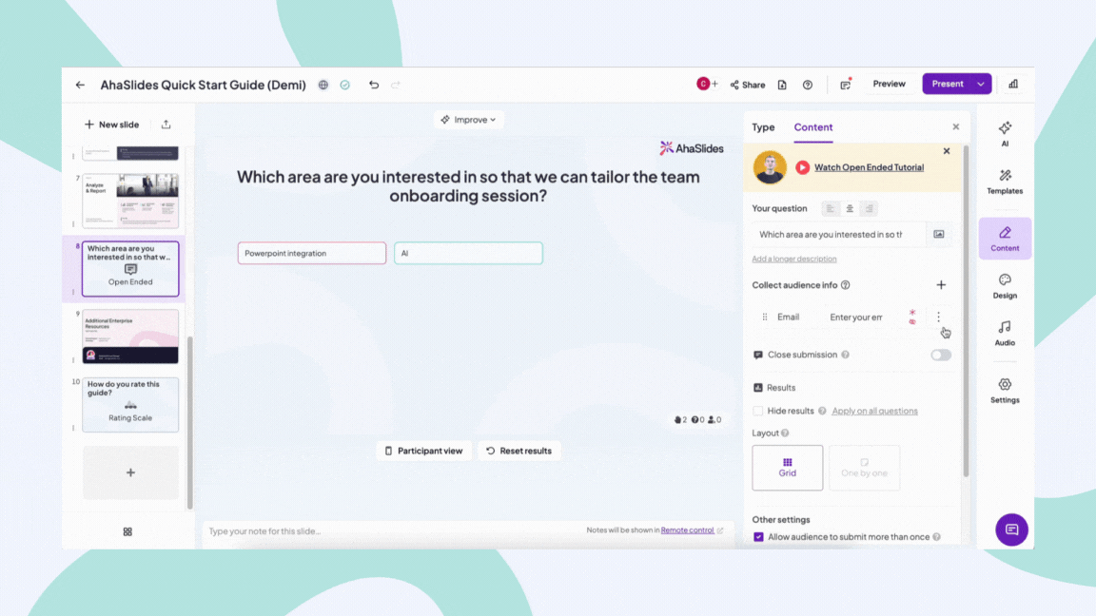Click the Collect audience info help icon
This screenshot has width=1096, height=616.
point(845,285)
